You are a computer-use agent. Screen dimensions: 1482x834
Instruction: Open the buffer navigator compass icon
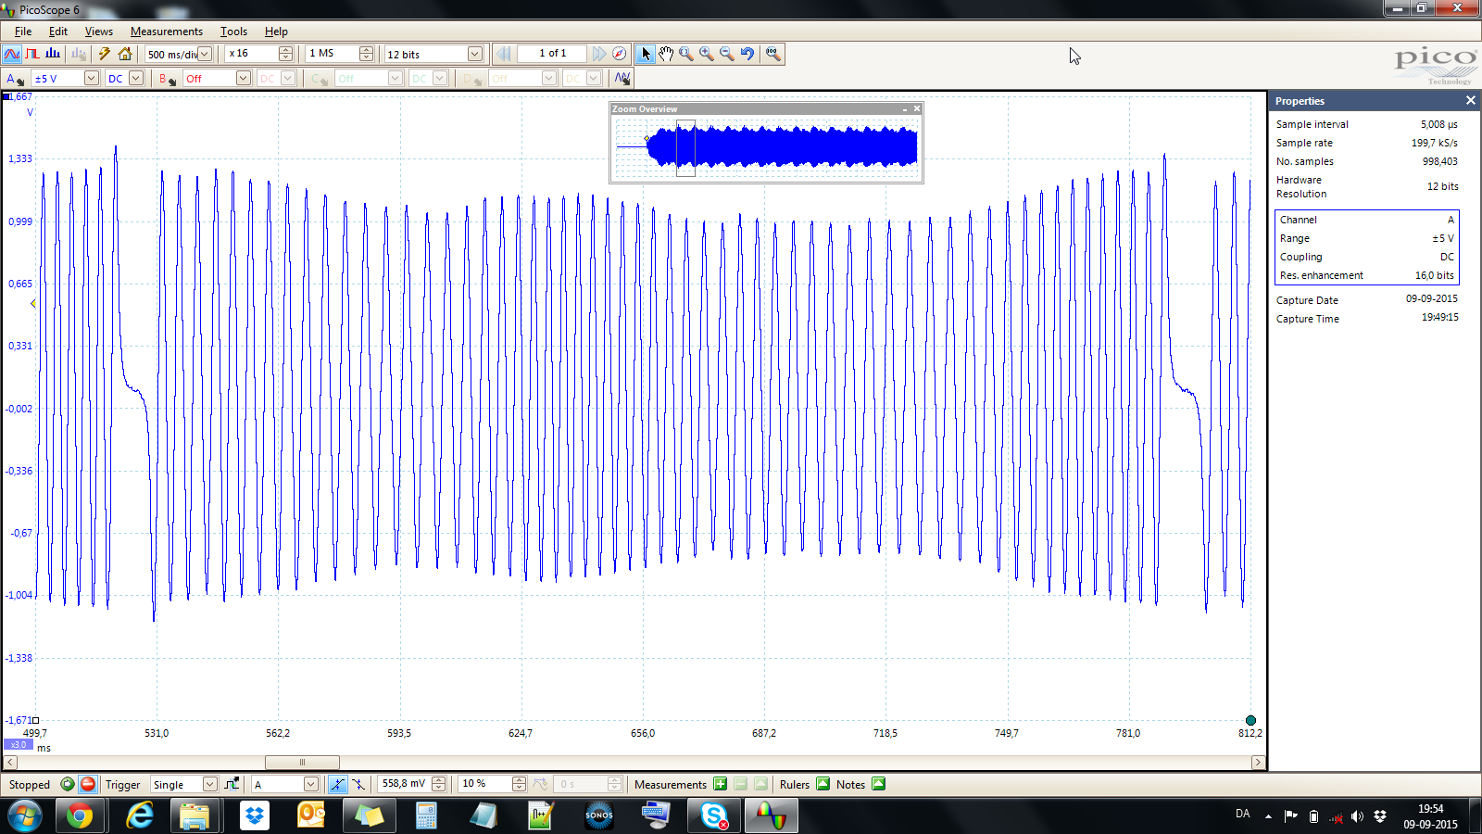tap(620, 54)
